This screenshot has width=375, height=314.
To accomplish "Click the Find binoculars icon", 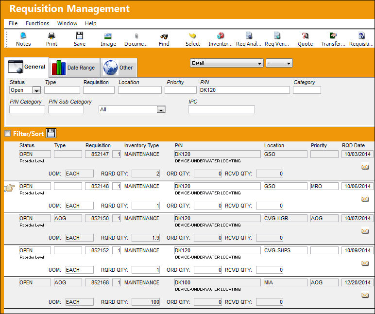I will (164, 36).
